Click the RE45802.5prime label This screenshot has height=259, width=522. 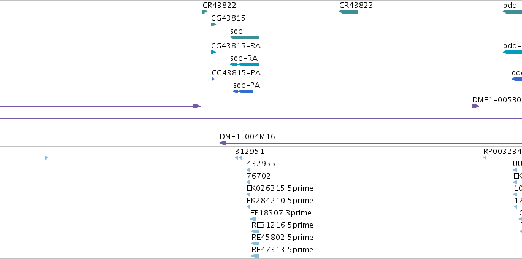282,238
